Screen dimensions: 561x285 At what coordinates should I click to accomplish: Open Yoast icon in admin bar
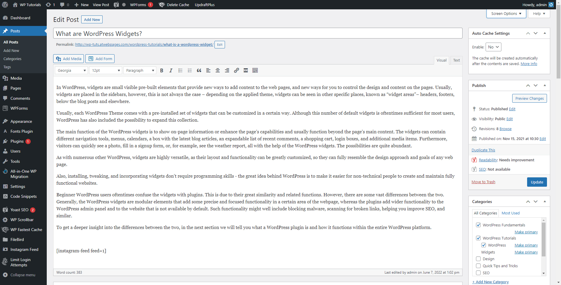point(116,5)
